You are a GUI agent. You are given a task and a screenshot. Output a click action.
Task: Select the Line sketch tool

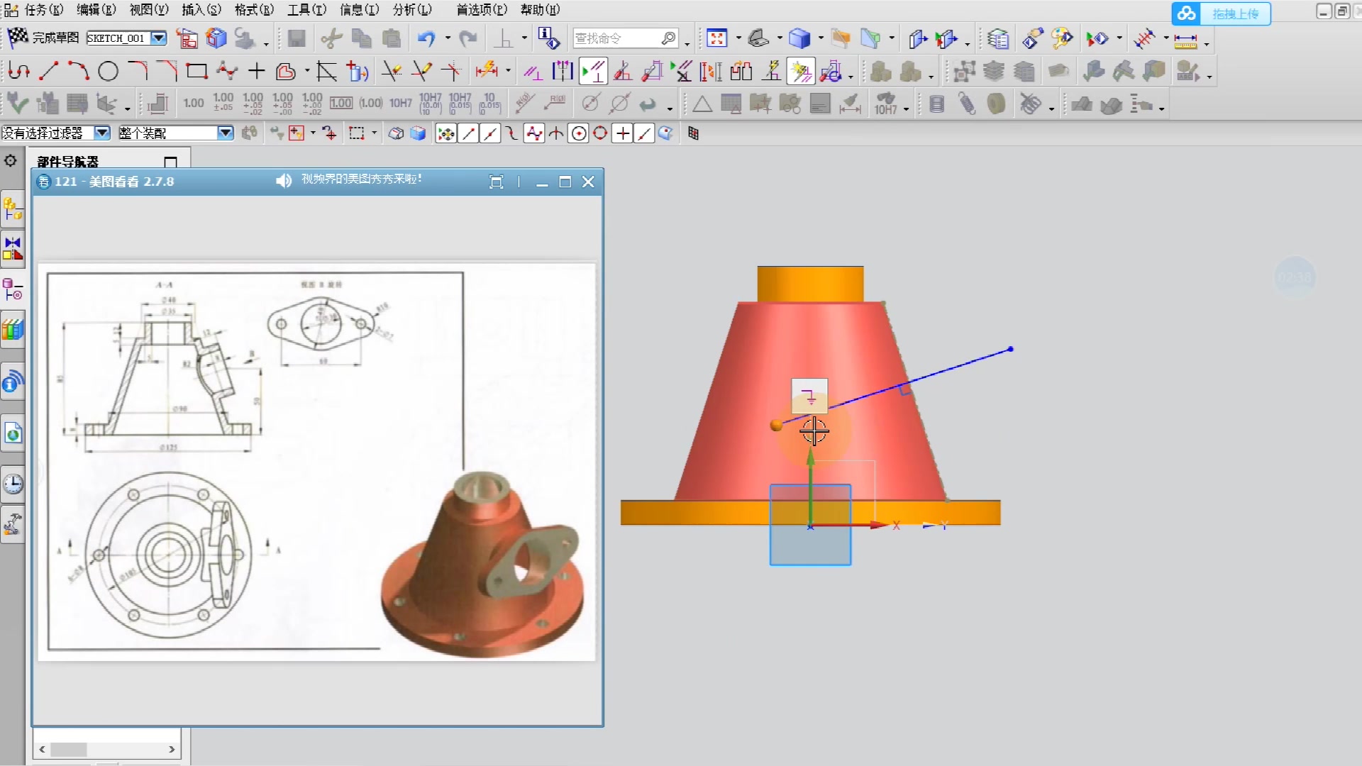pyautogui.click(x=48, y=71)
